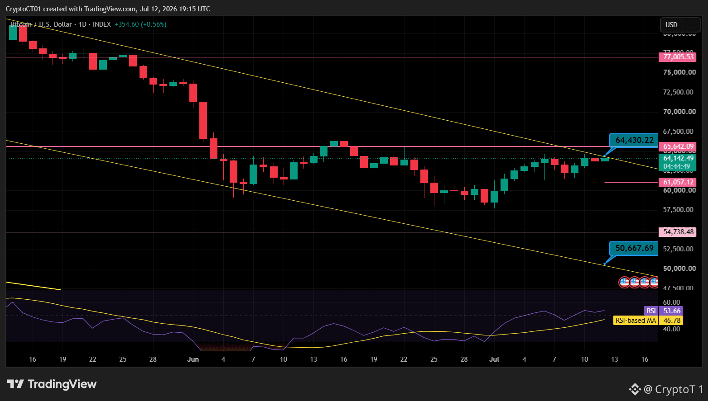
Task: Click the blue 64,430.22 callout box
Action: tap(634, 140)
